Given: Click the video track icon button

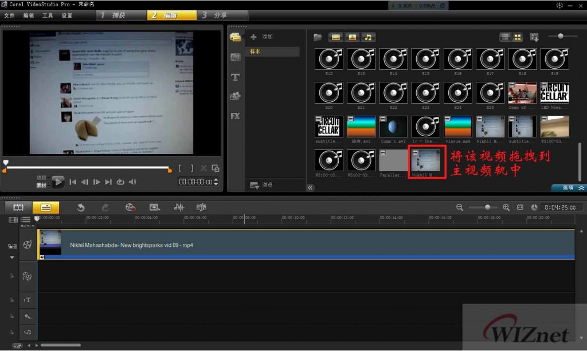Looking at the screenshot, I should (x=27, y=245).
